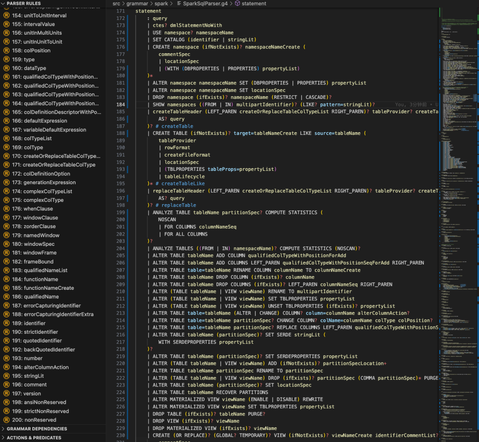Click the rule icon for 176: whenClause
Viewport: 479px width, 442px height.
(7, 209)
